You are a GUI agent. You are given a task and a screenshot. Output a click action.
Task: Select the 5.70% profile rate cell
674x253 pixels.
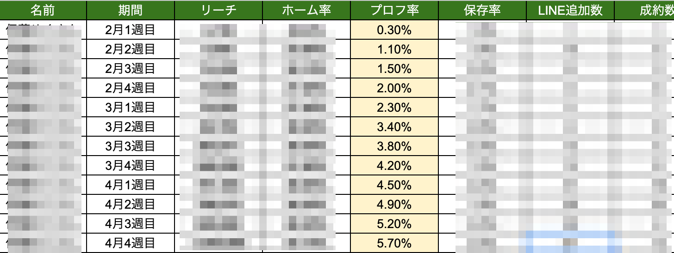pos(394,243)
